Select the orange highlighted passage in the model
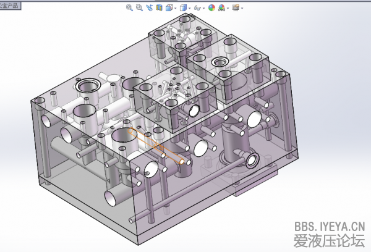The image size is (371, 252). click(x=155, y=146)
